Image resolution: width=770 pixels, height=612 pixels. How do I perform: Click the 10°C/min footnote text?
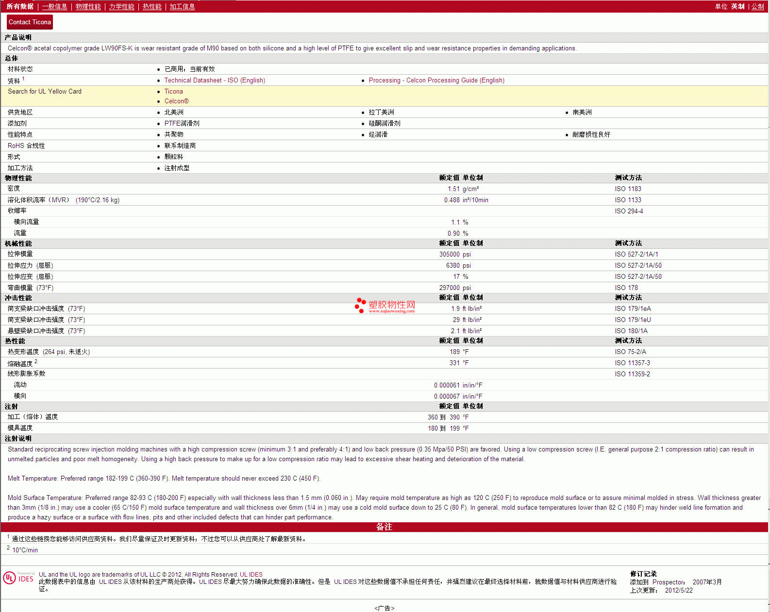(x=25, y=550)
